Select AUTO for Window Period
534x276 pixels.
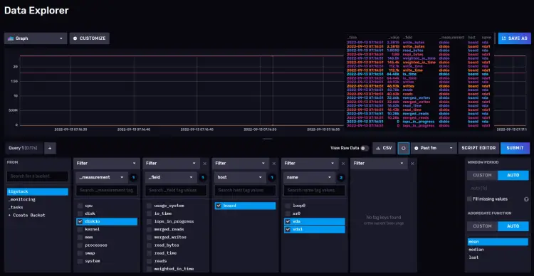point(513,175)
